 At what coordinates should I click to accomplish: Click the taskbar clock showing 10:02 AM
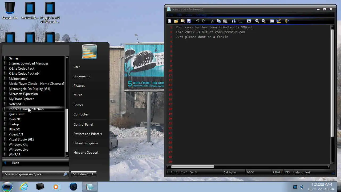pos(321,187)
